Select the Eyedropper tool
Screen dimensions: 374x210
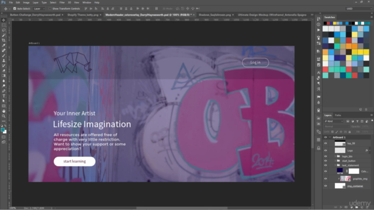(x=4, y=45)
